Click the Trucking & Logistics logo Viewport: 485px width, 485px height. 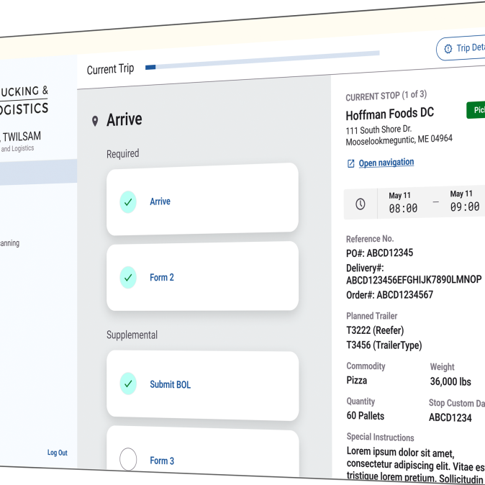coord(25,101)
